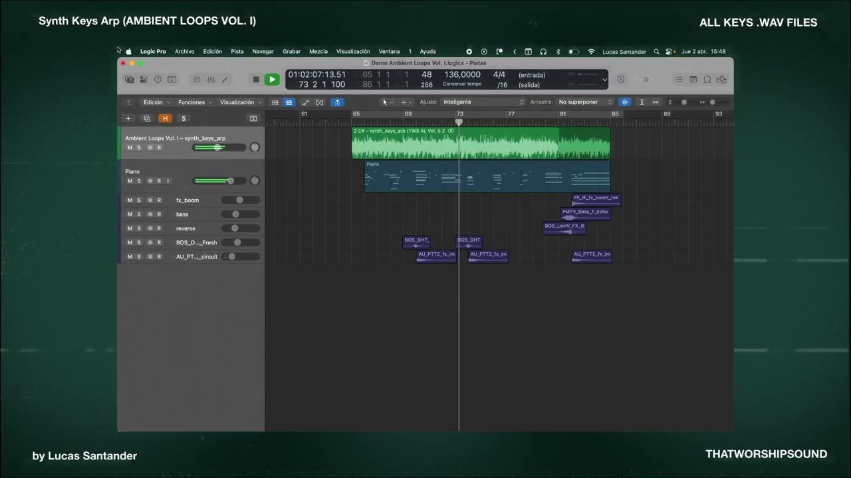This screenshot has width=851, height=478.
Task: Add a new track with plus button
Action: click(x=128, y=118)
